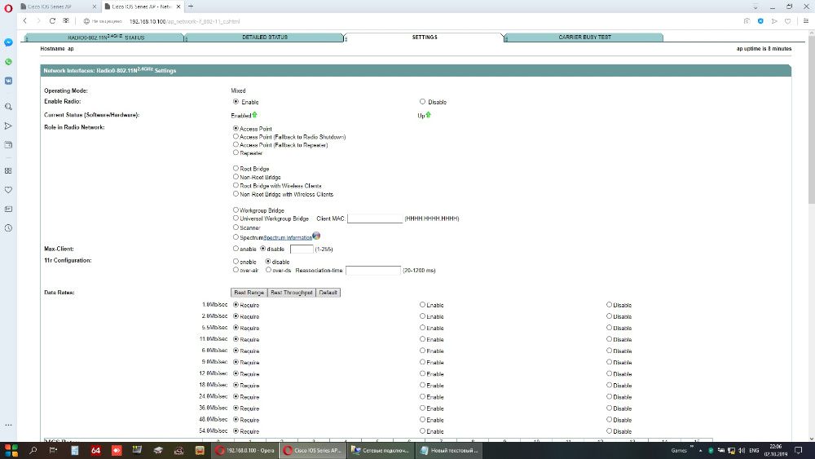Open the Opera main menu icon
Viewport: 815px width, 459px height.
(x=8, y=8)
